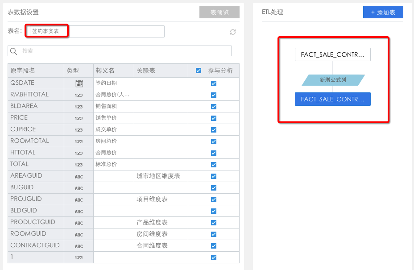The height and width of the screenshot is (270, 414).
Task: Uncheck 参与分析 for ROOMTOTAL
Action: (214, 141)
